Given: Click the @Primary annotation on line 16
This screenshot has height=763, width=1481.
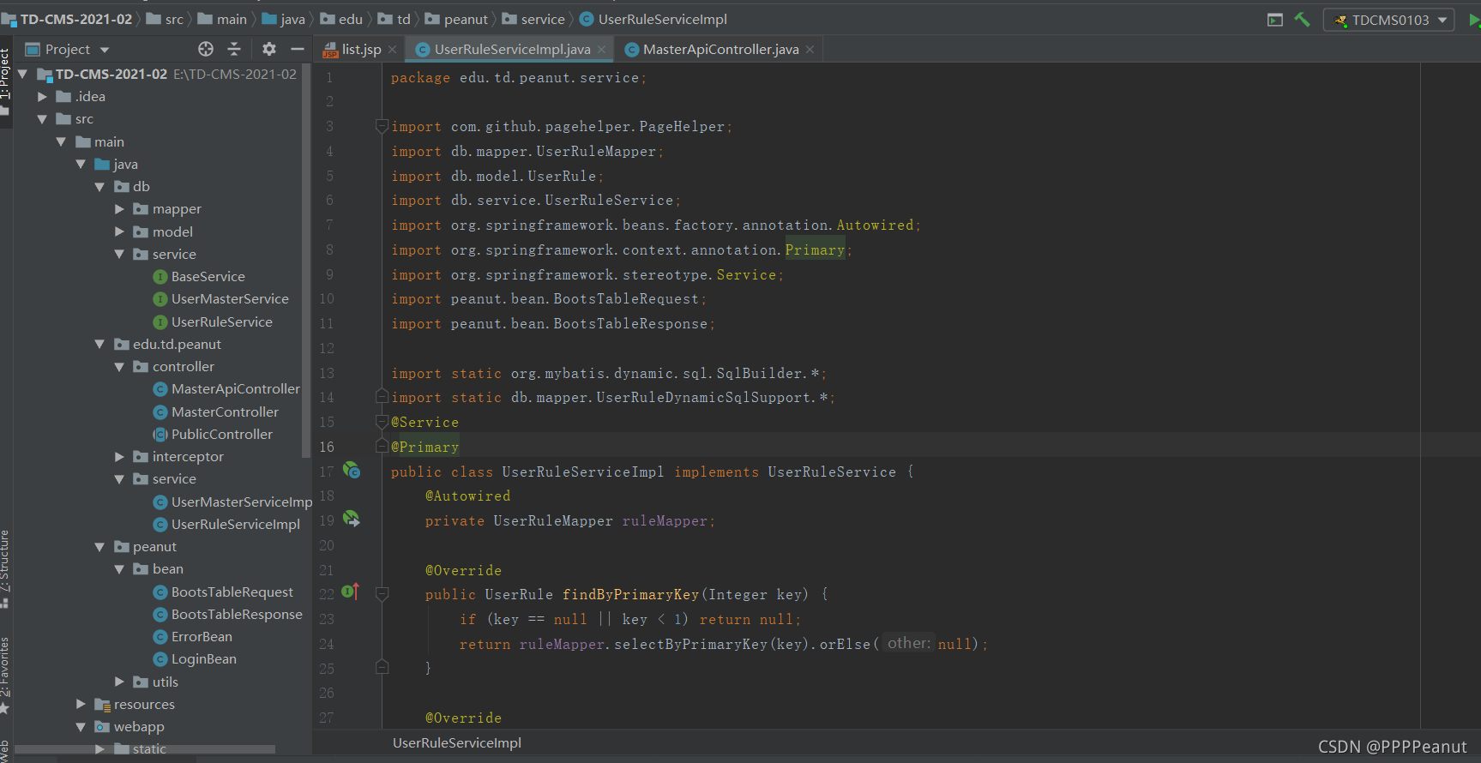Looking at the screenshot, I should [425, 447].
